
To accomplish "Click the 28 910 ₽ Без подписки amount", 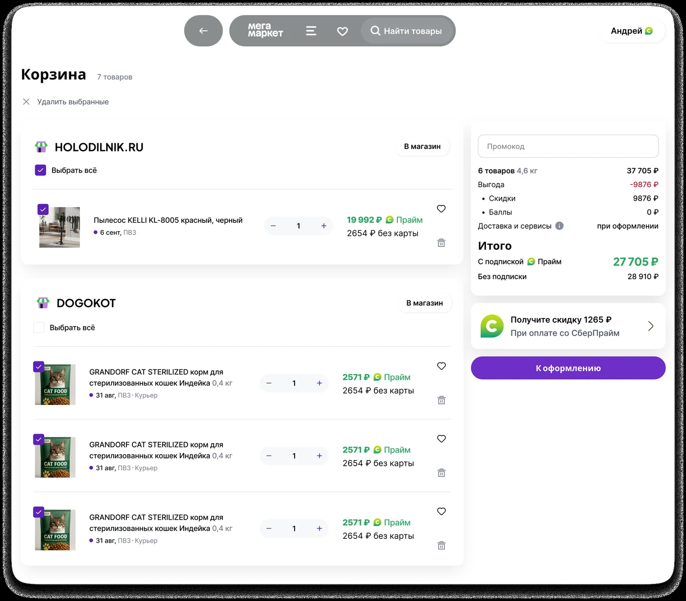I will (643, 277).
